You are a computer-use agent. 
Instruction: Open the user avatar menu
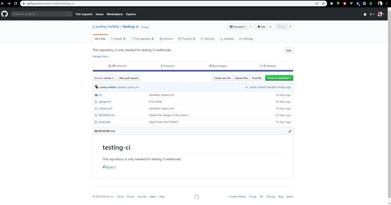click(x=381, y=14)
